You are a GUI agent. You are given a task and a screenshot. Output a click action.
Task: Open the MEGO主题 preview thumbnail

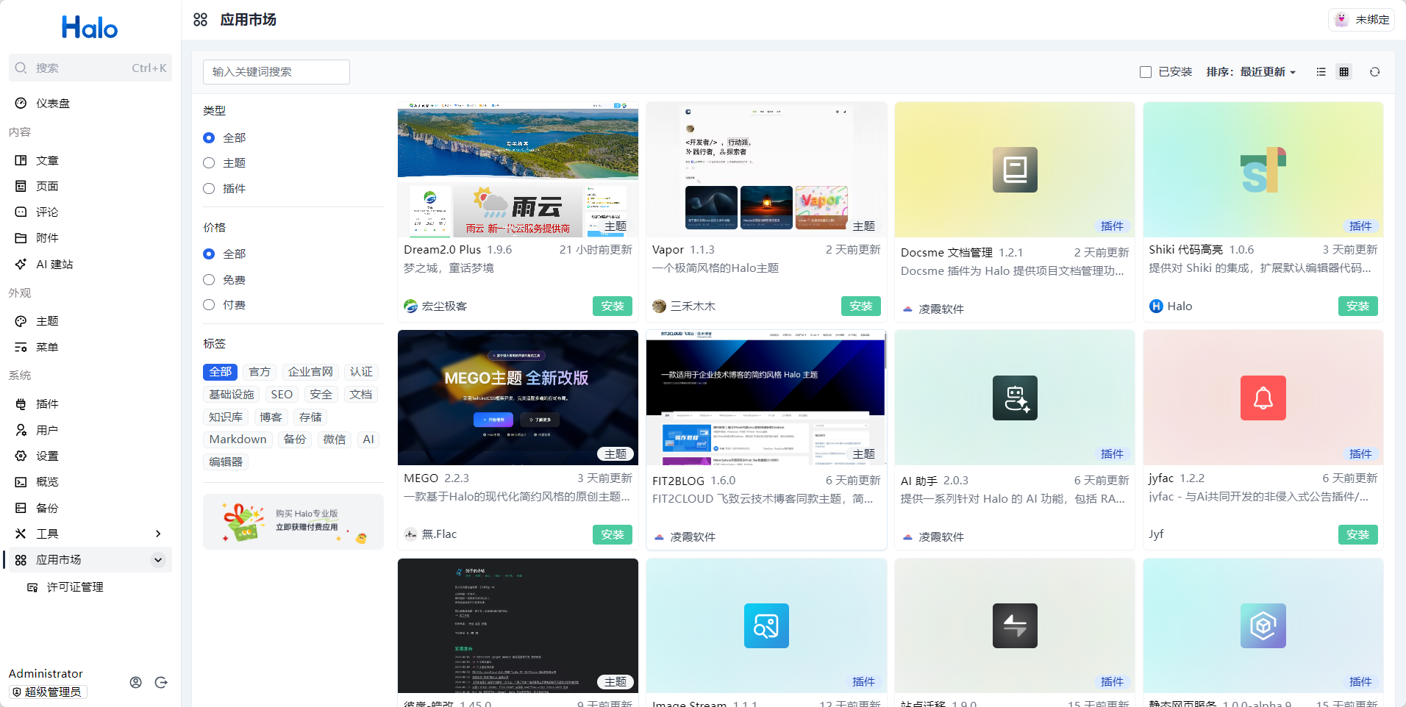(518, 398)
